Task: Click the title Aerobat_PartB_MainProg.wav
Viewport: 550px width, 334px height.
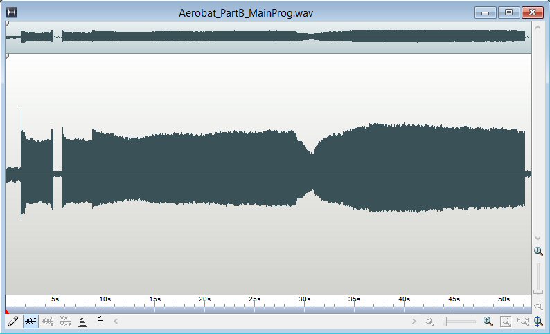Action: click(x=245, y=13)
